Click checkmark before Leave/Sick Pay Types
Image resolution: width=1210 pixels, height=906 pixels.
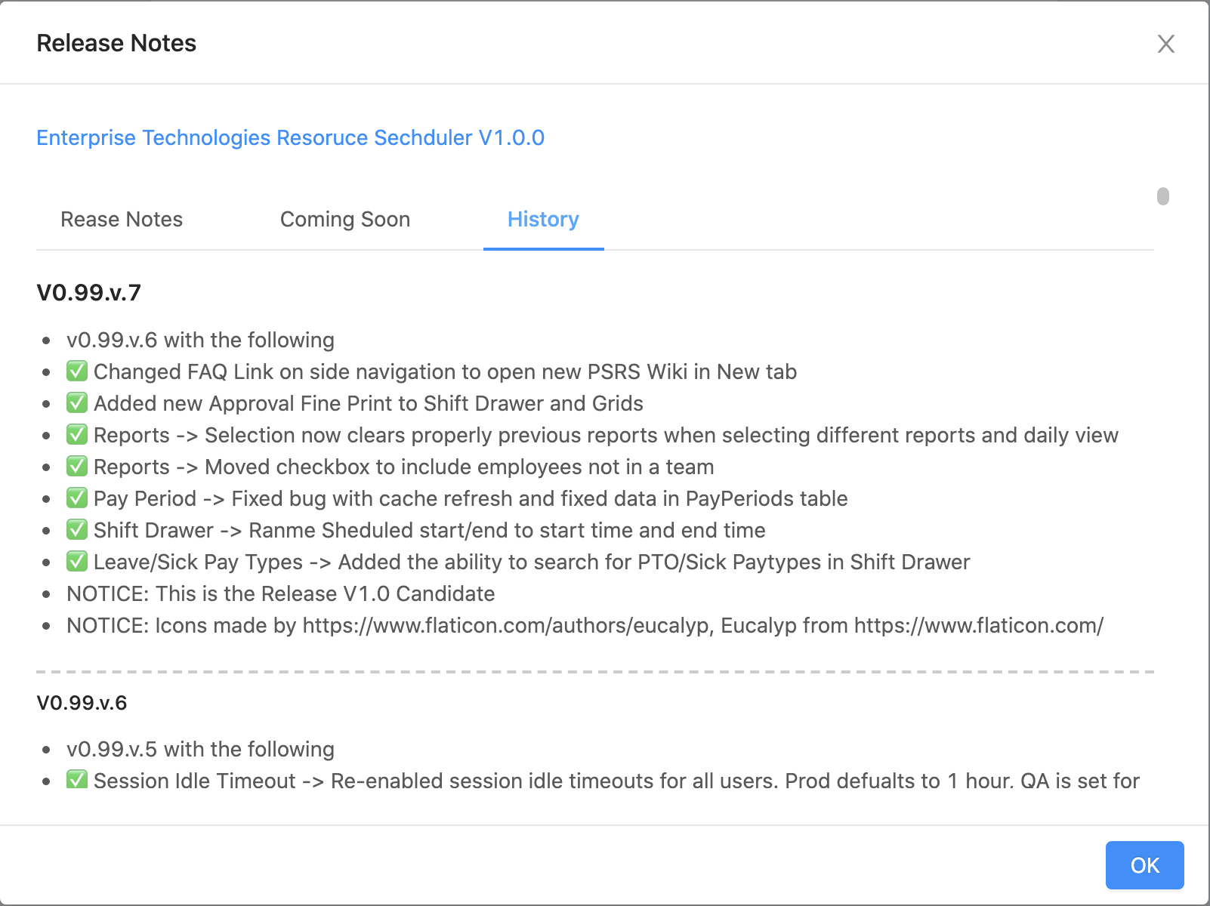77,562
